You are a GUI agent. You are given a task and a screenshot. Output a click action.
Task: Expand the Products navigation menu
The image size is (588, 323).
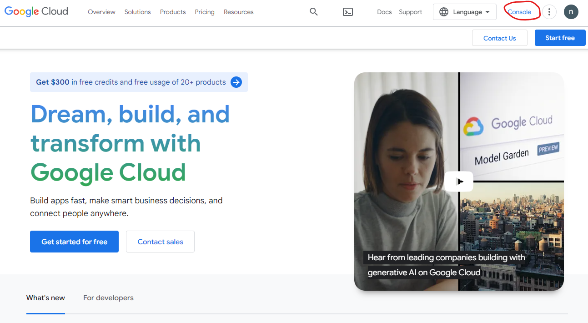[x=173, y=12]
